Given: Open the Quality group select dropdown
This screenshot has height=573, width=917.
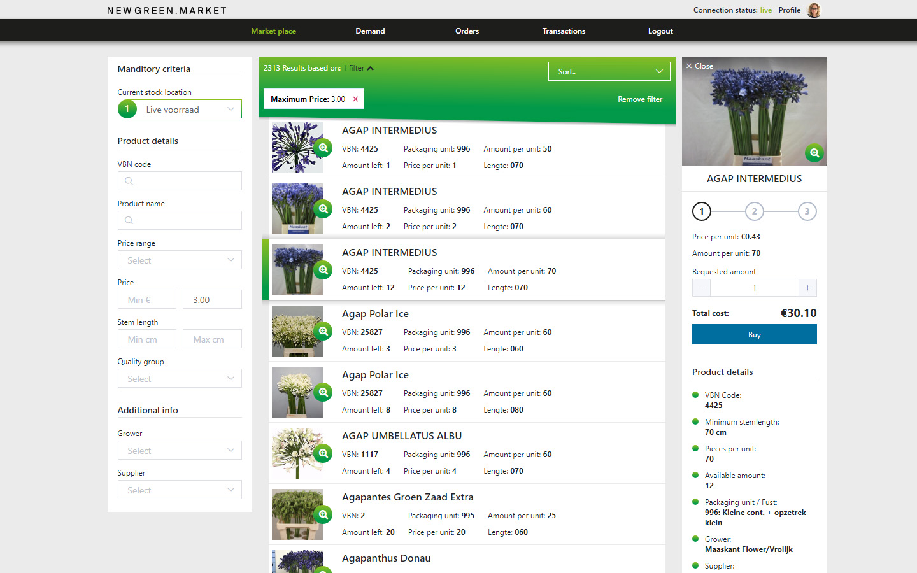Looking at the screenshot, I should pyautogui.click(x=180, y=378).
